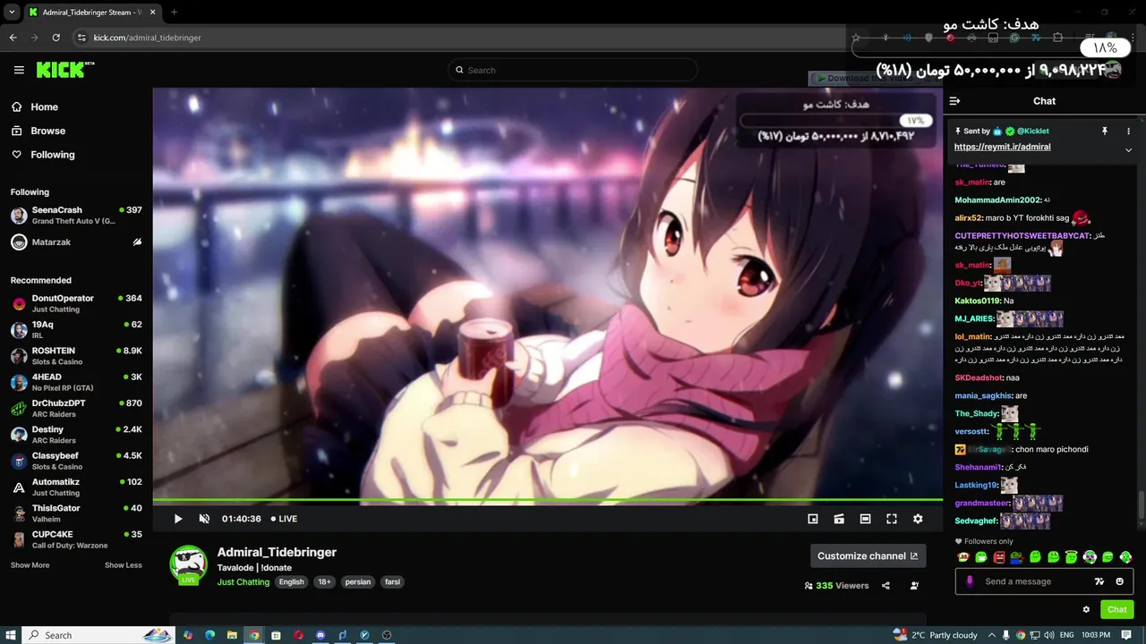Open DonutOperator recommended channel
This screenshot has height=644, width=1146.
pyautogui.click(x=76, y=303)
